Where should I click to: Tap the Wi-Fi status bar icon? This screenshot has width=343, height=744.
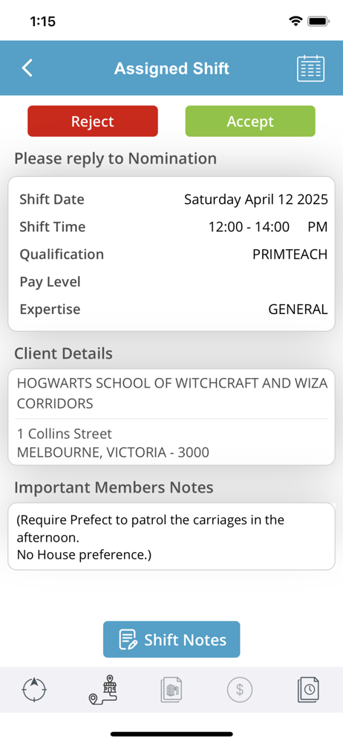coord(296,21)
